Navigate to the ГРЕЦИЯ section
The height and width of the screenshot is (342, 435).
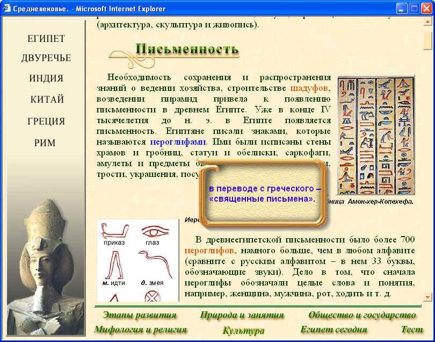[46, 122]
